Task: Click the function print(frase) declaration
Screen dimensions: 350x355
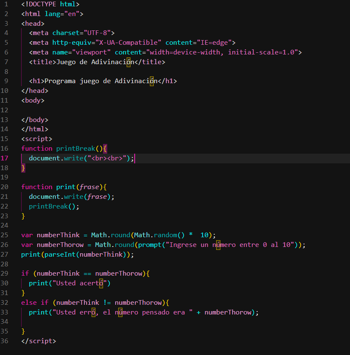Action: click(64, 187)
